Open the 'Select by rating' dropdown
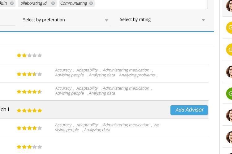Image resolution: width=232 pixels, height=154 pixels. (x=163, y=20)
